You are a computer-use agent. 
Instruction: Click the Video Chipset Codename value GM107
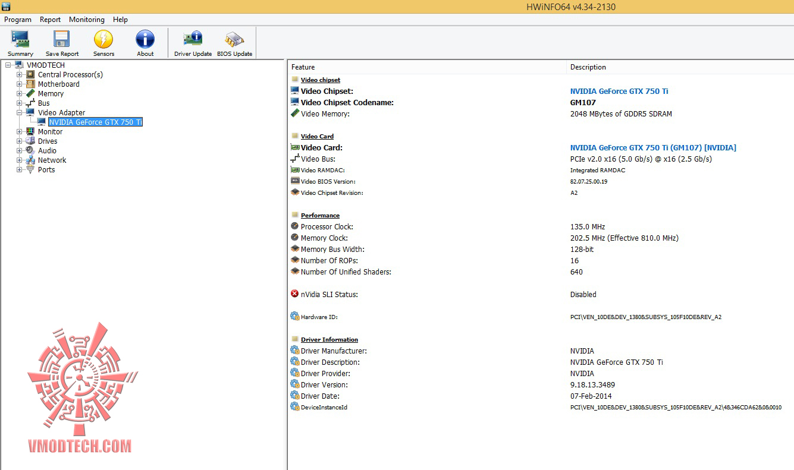click(x=583, y=102)
